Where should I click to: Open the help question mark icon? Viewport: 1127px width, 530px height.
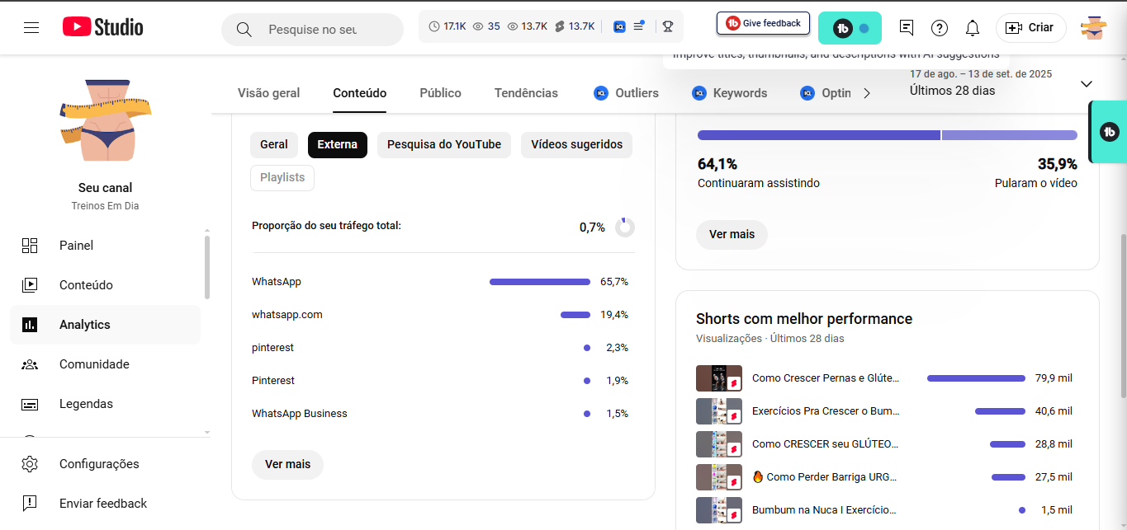coord(940,28)
